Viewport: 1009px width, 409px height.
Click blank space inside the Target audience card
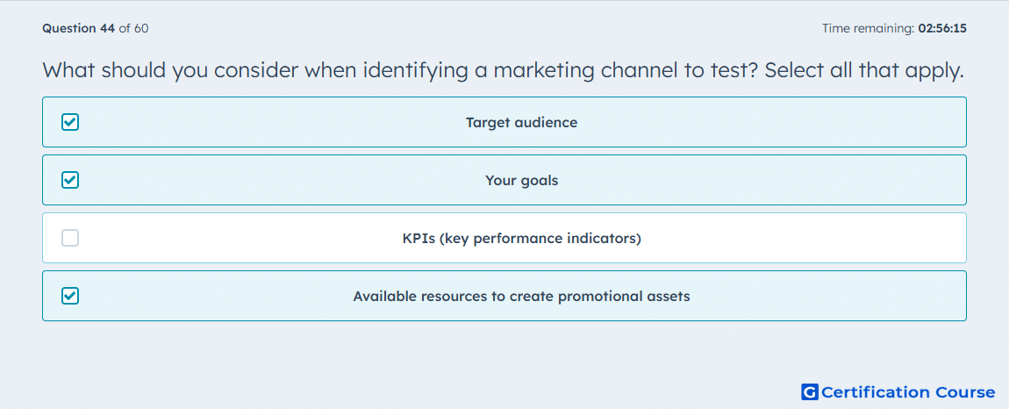click(772, 122)
